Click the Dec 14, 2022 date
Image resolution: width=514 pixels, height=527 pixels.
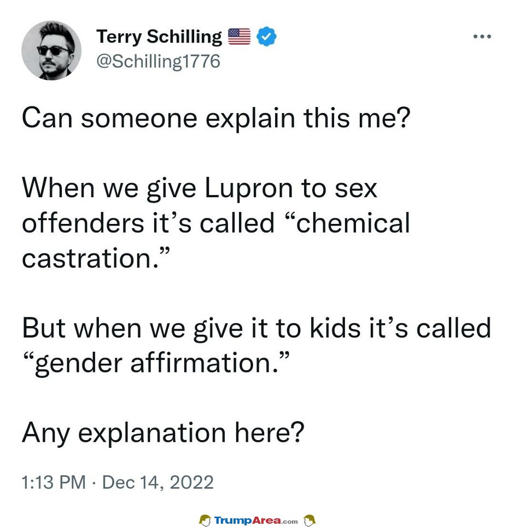click(x=158, y=482)
